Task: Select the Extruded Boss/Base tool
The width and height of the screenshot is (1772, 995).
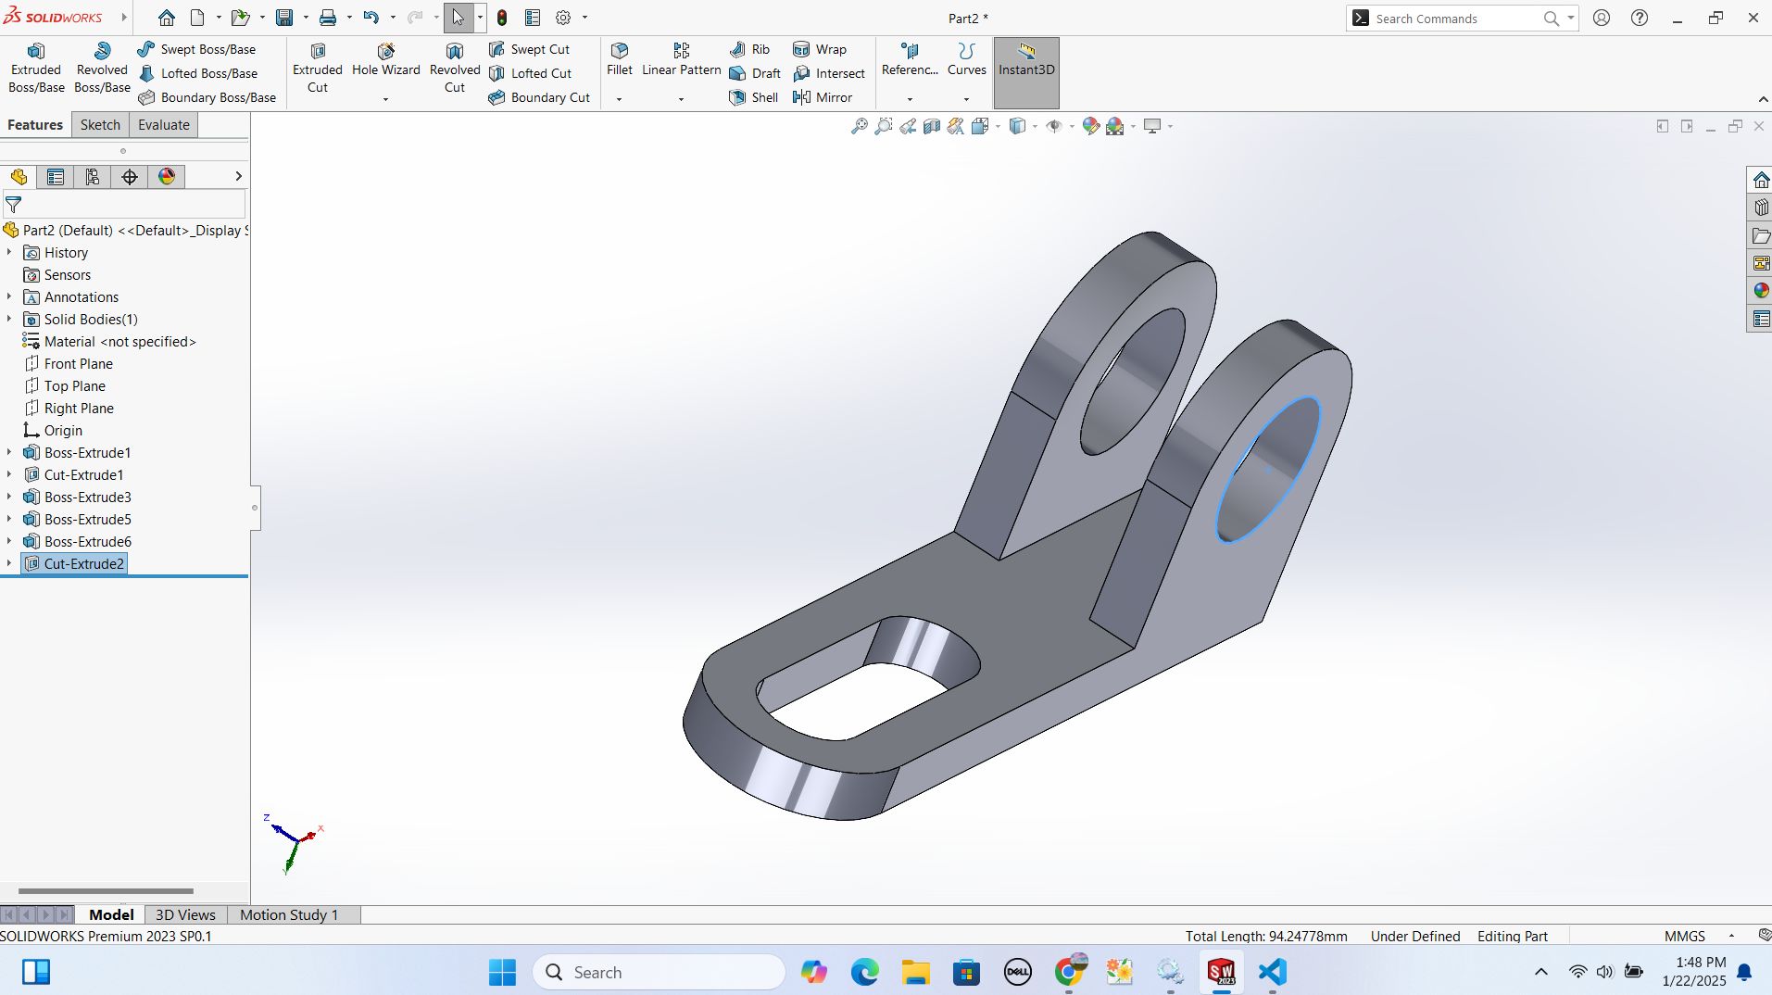Action: [36, 69]
